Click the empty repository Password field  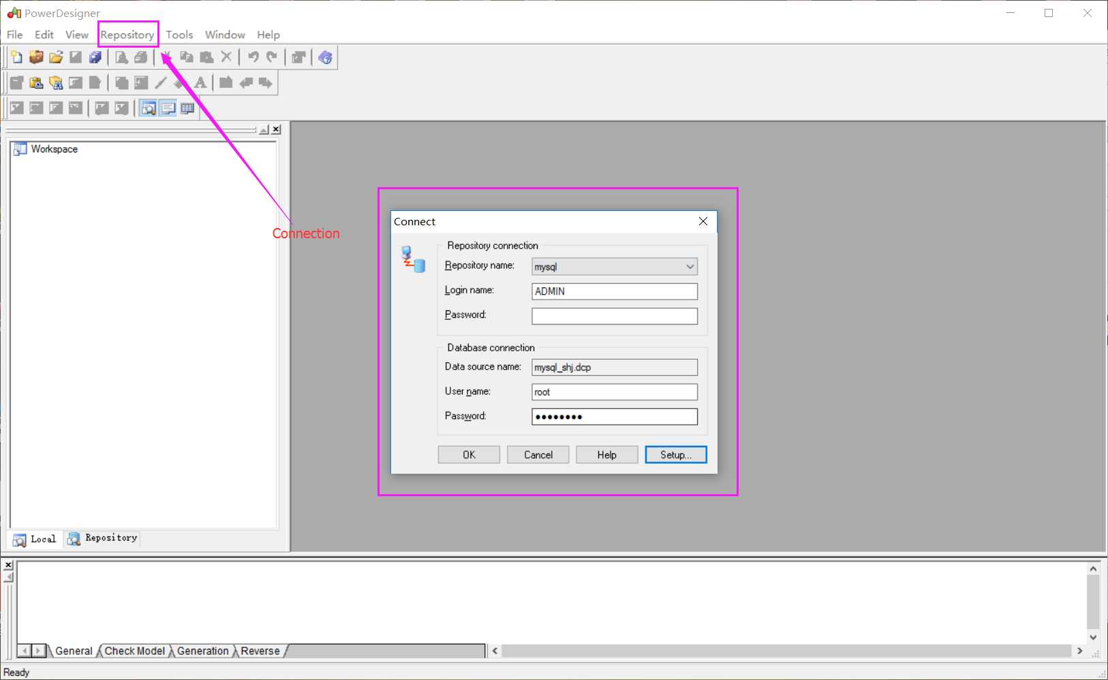(615, 316)
